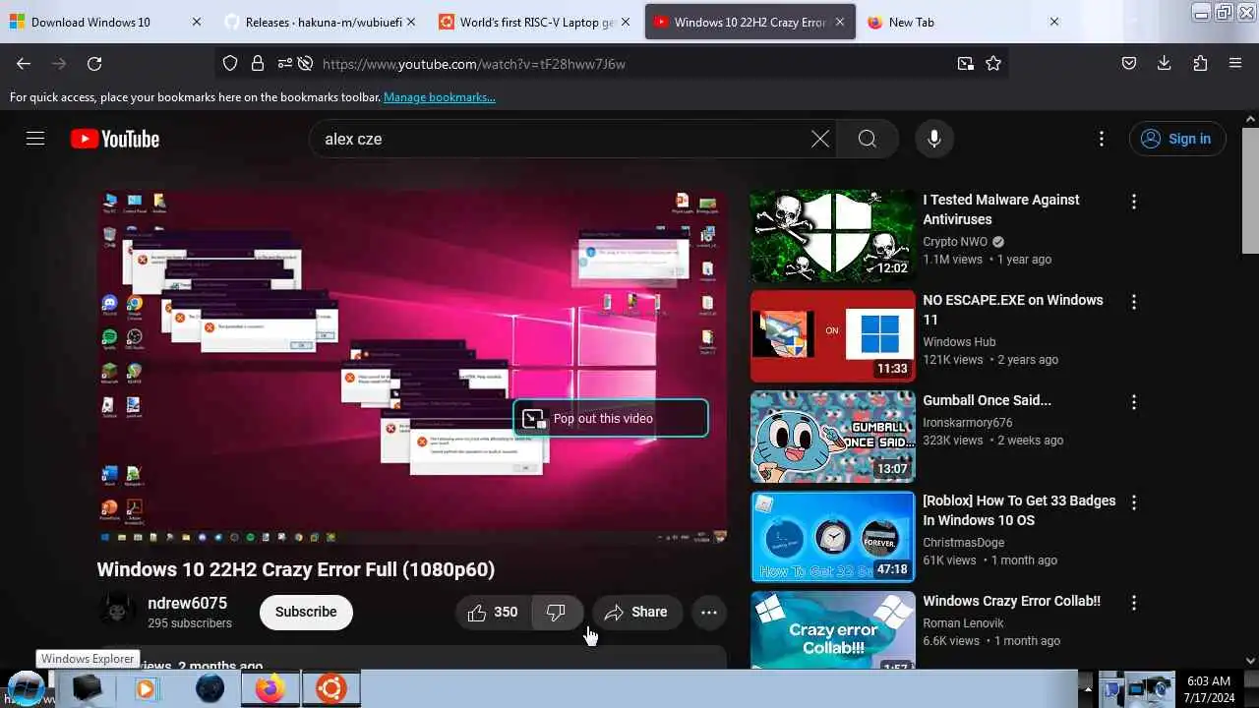
Task: Open Firefox downloads panel
Action: coord(1165,63)
